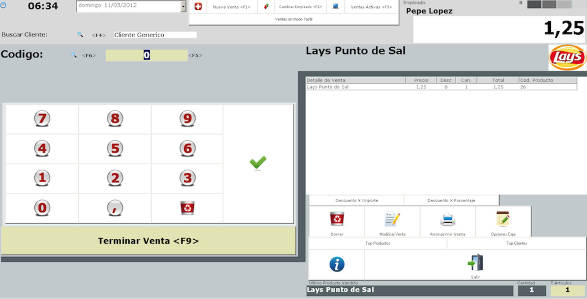Click Cambiar Empleado <F2> button
The image size is (587, 299).
point(300,7)
